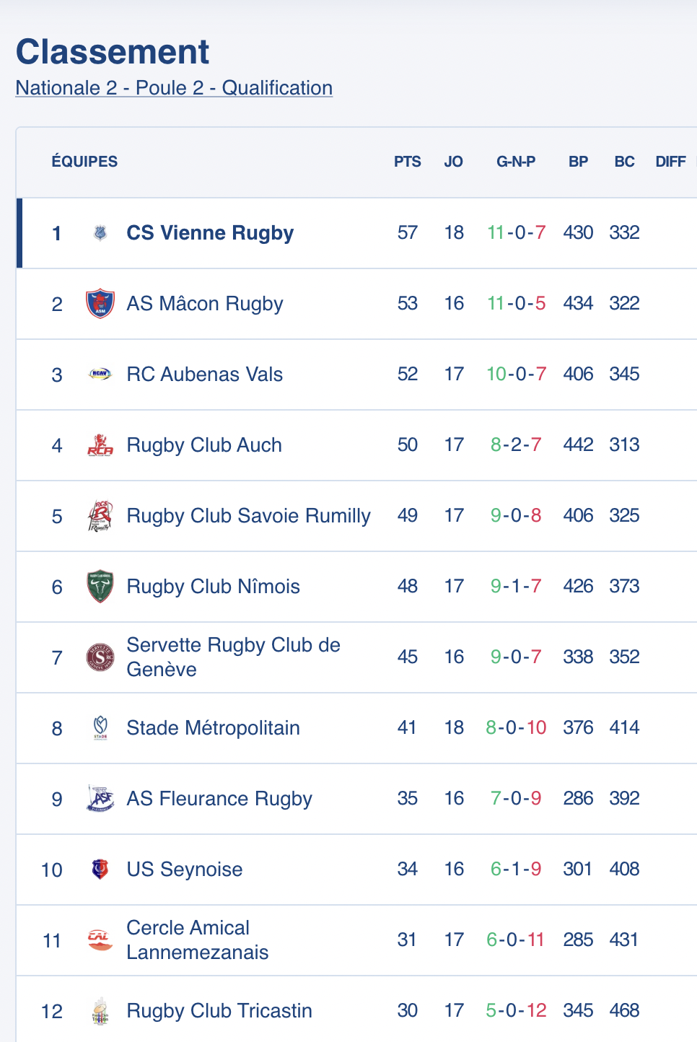Click the Rugby Club Tricastin logo

click(100, 1010)
